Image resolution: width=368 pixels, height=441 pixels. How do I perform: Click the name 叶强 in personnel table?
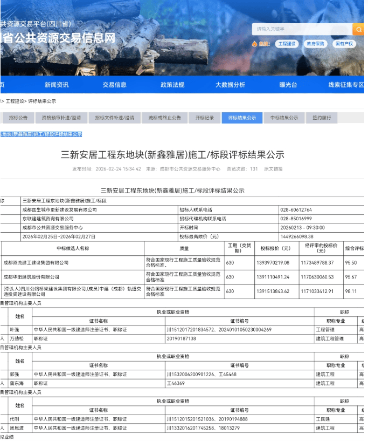[15, 330]
